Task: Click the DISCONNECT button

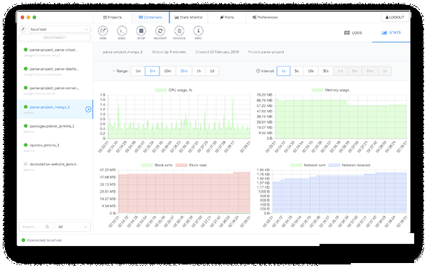Action: pos(55,38)
